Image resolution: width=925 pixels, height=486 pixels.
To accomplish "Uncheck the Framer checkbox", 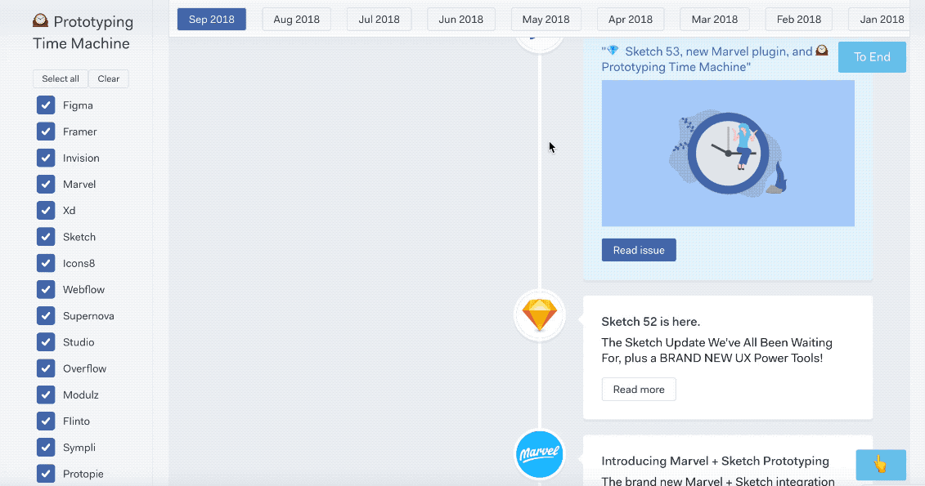I will [x=46, y=132].
